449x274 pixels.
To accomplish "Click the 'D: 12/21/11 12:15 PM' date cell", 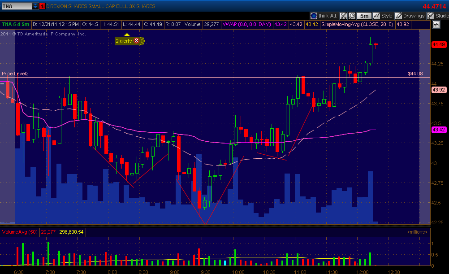I will coord(56,24).
